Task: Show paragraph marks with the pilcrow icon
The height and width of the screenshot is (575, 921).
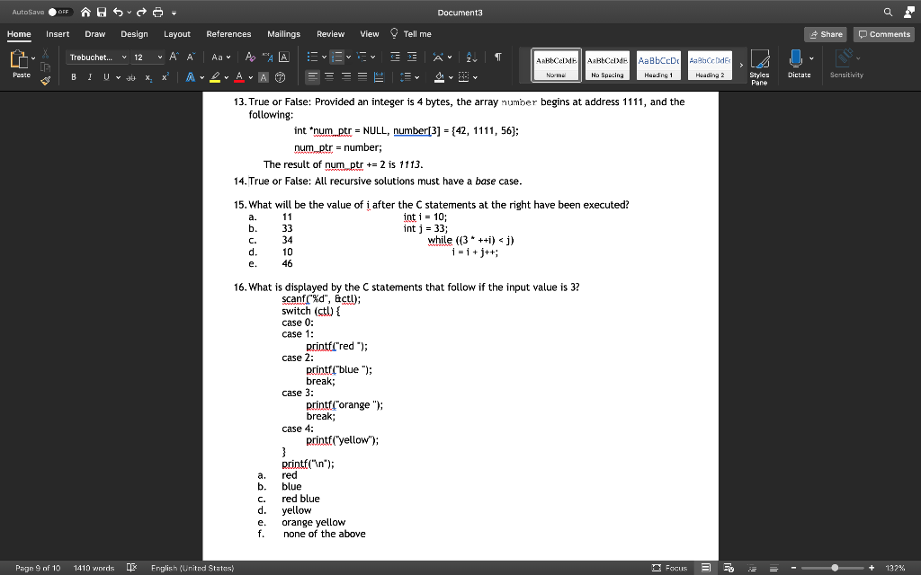Action: pyautogui.click(x=497, y=57)
